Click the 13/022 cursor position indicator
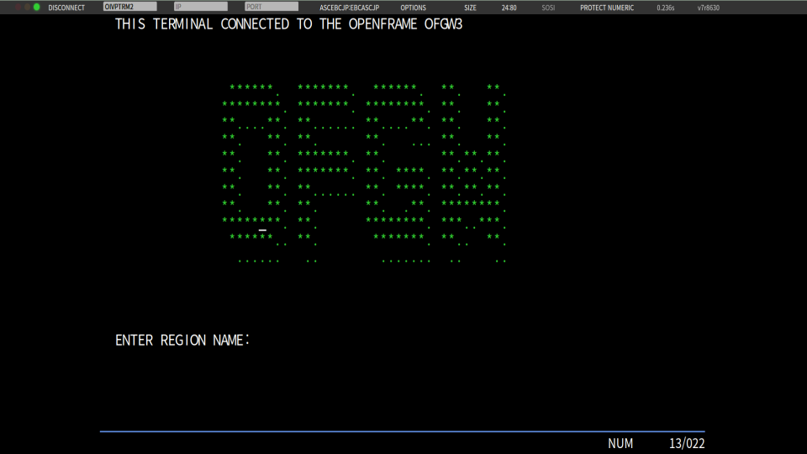 point(686,443)
